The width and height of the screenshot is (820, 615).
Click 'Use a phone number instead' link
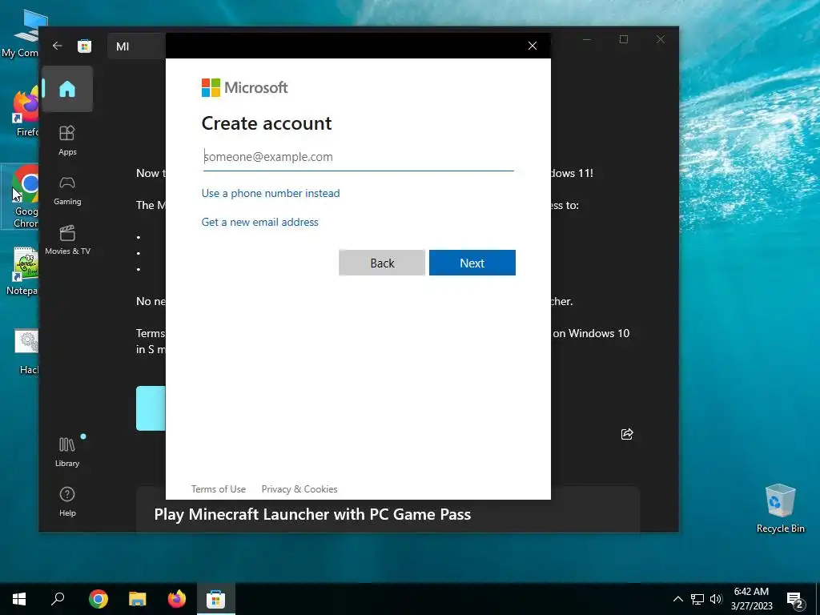pos(271,193)
